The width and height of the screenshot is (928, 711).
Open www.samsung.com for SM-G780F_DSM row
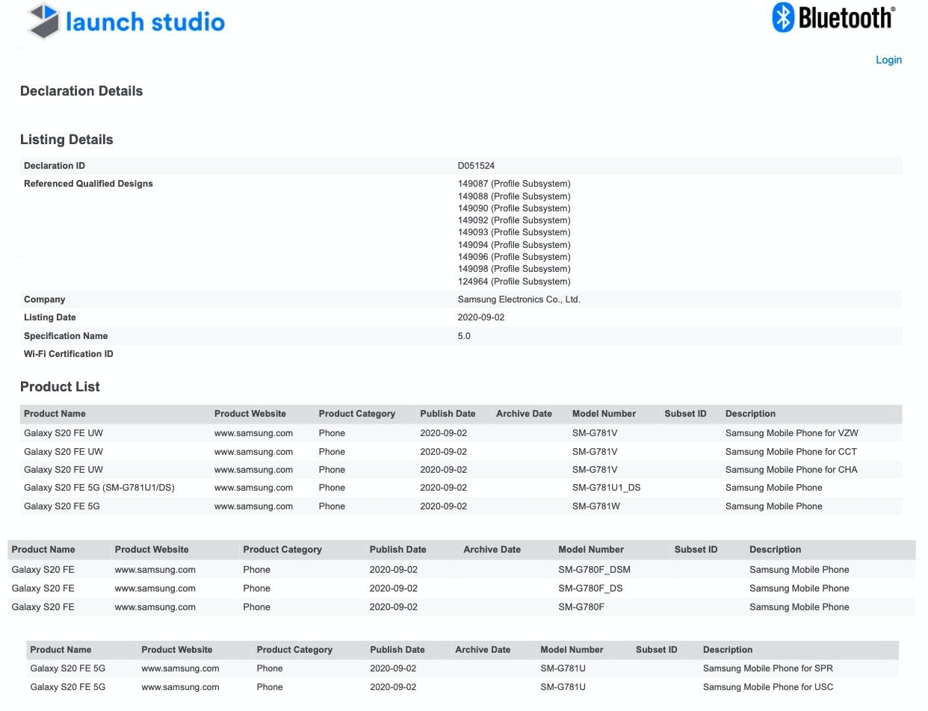pos(155,570)
